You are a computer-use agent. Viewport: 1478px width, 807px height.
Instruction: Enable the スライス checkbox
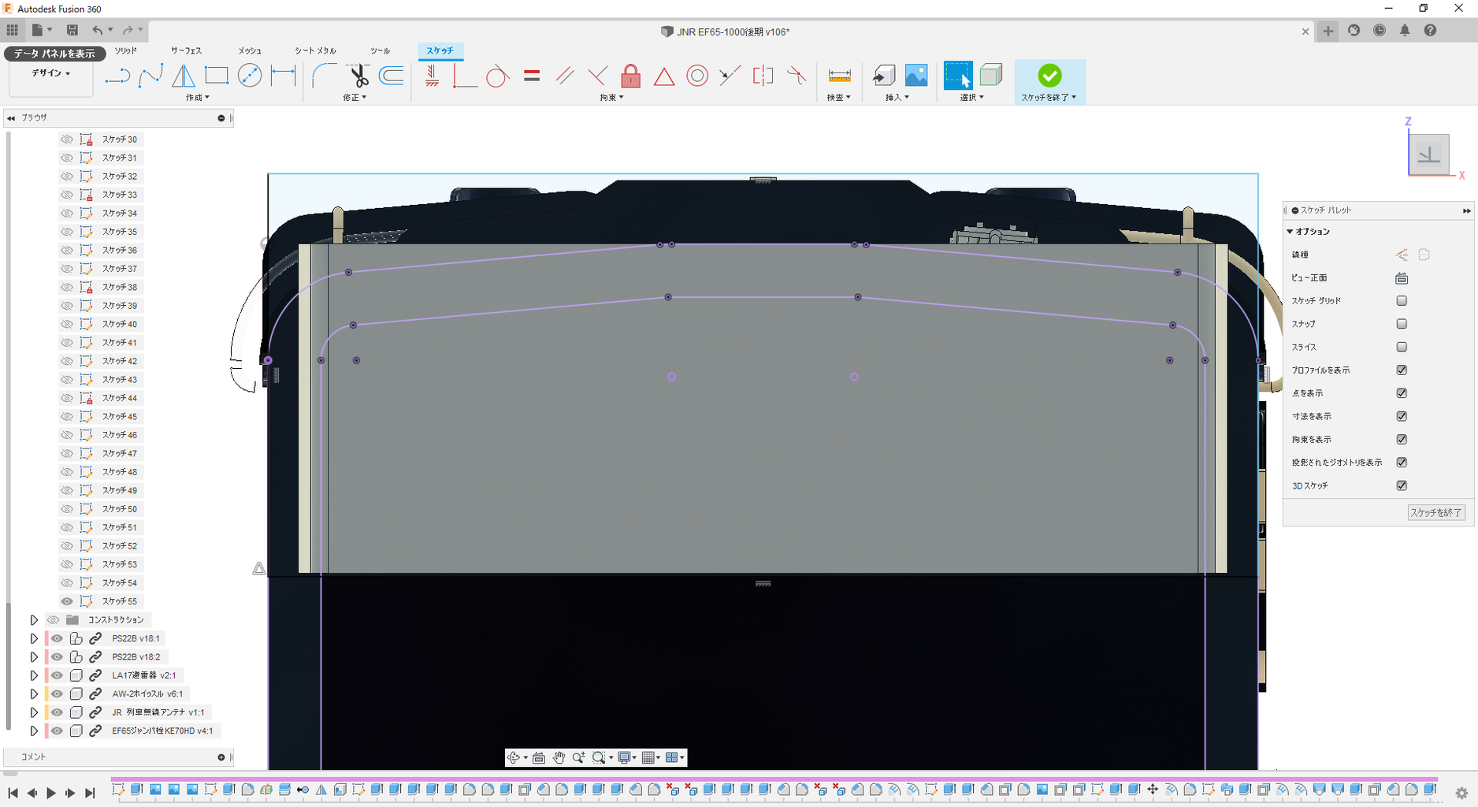coord(1402,347)
